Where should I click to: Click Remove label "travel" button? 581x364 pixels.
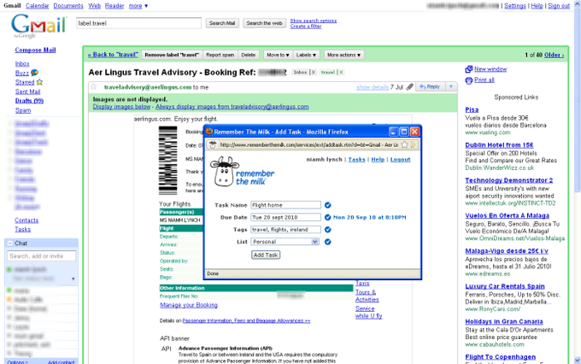[172, 55]
